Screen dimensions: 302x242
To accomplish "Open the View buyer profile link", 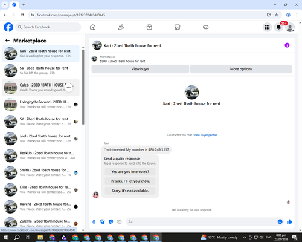I will click(205, 135).
